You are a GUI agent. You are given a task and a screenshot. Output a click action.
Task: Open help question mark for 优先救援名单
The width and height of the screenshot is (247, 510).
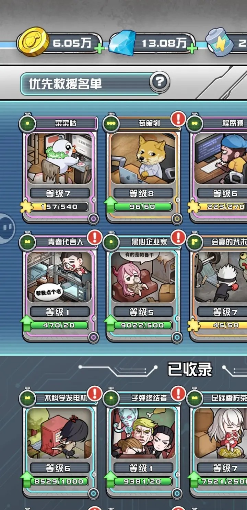click(160, 82)
